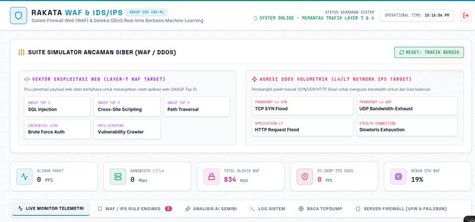This screenshot has height=222, width=475.
Task: Switch to WAF / IPS Rule Engines tab
Action: coord(135,209)
